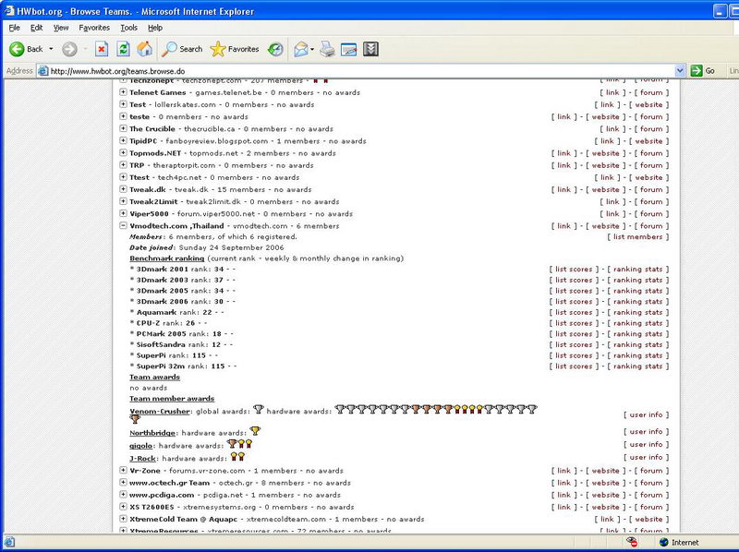Viewport: 739px width, 552px height.
Task: Stop page loading with the Stop icon
Action: point(102,49)
